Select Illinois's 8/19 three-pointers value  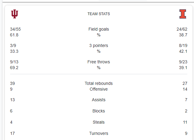183,46
